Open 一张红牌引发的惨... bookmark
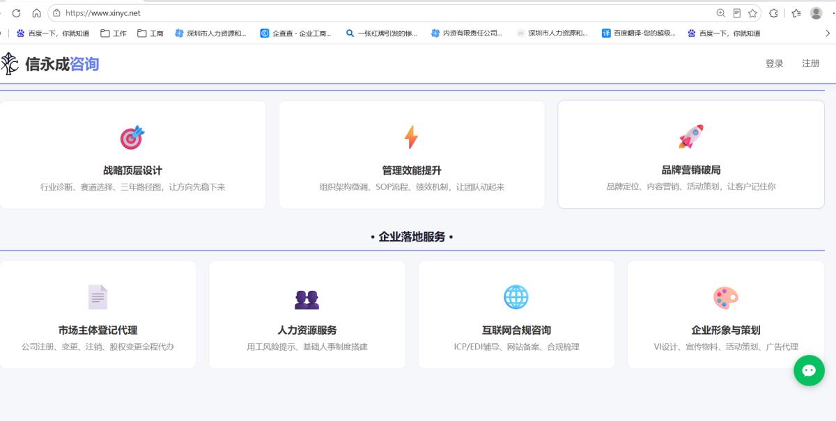836x421 pixels. (x=382, y=33)
